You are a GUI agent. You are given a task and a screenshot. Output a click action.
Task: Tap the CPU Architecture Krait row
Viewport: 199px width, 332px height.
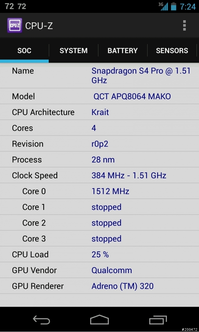click(x=99, y=112)
